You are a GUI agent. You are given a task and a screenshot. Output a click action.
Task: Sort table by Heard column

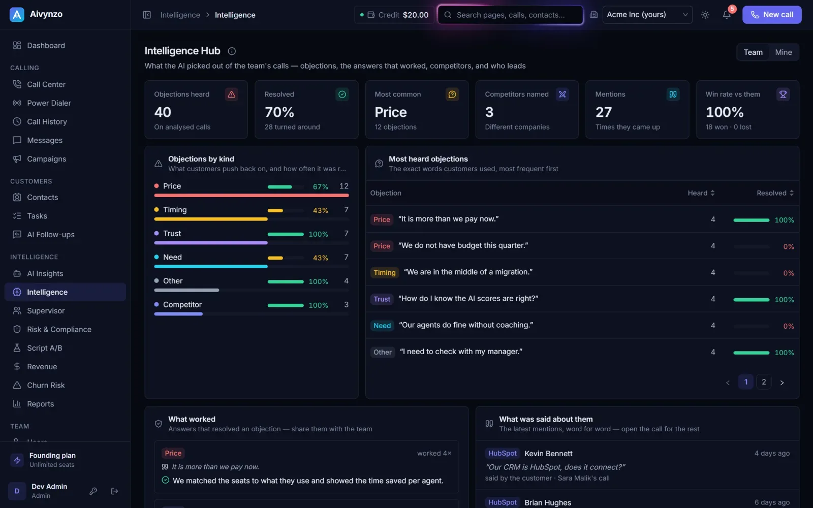[701, 193]
